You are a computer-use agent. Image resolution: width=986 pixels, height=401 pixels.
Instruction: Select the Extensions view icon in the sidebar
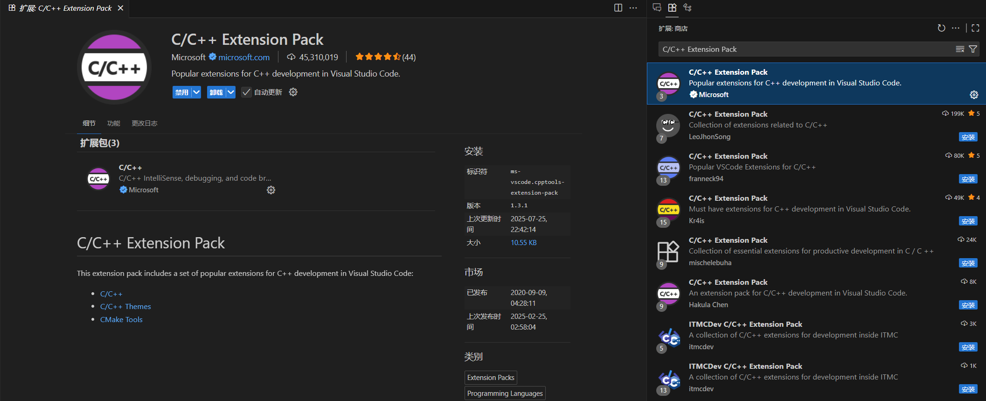pyautogui.click(x=672, y=7)
